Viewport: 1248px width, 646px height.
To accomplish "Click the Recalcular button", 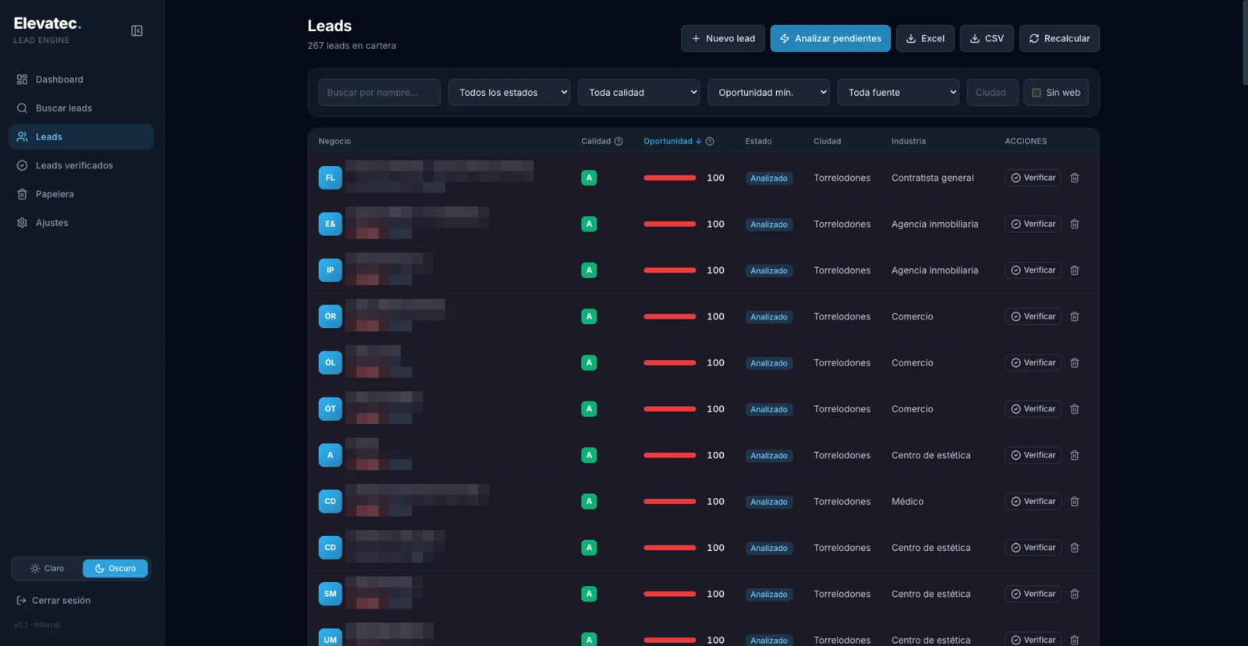I will pos(1059,38).
